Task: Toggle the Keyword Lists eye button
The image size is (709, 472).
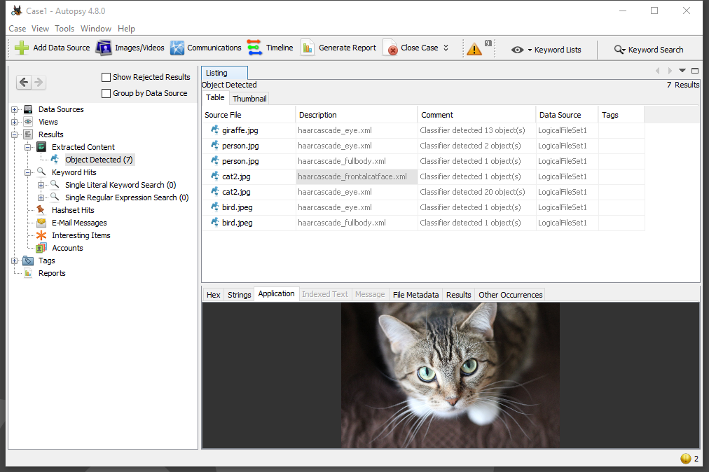Action: pos(517,50)
